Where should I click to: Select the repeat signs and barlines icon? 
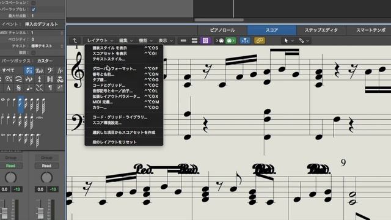pyautogui.click(x=50, y=79)
